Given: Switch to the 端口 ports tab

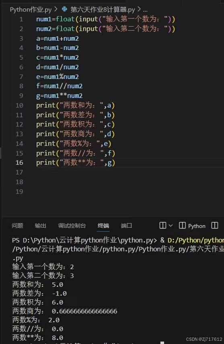Looking at the screenshot, I should 126,226.
